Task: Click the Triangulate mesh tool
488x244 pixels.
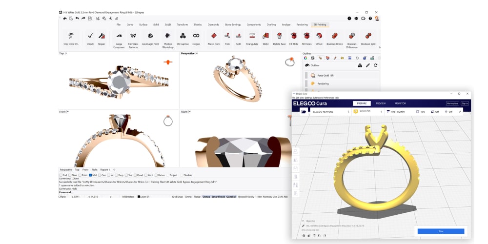Action: [252, 38]
